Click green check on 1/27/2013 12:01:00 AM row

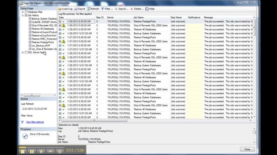click(64, 50)
